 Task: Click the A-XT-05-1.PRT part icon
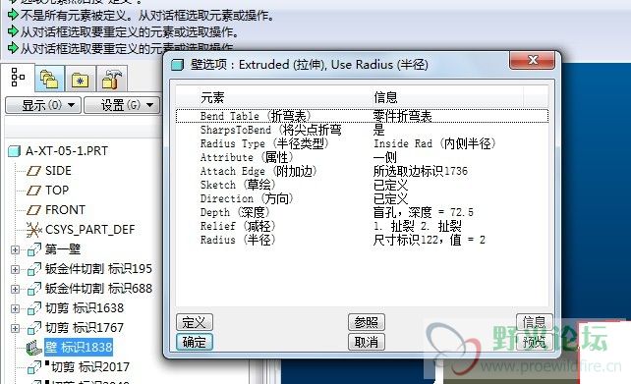[x=14, y=151]
